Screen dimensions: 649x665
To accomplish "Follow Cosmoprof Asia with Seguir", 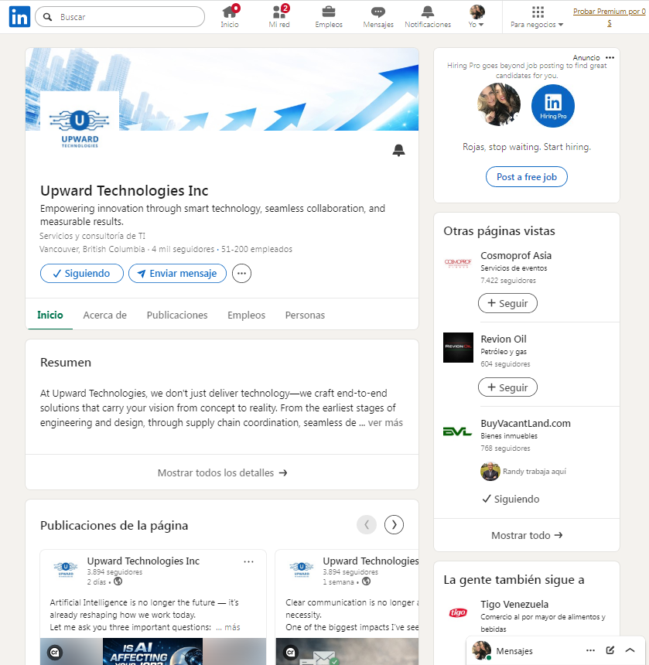I will click(507, 303).
